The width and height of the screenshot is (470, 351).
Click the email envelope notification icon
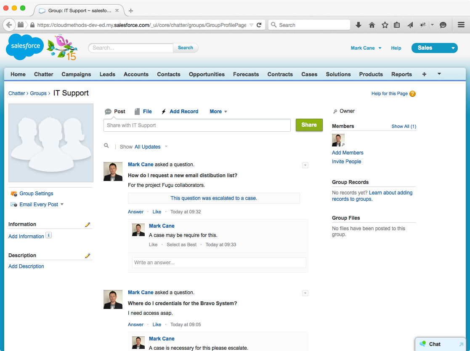tap(14, 205)
